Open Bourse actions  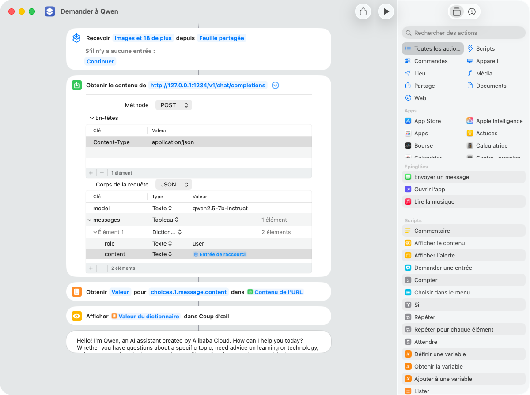click(419, 145)
